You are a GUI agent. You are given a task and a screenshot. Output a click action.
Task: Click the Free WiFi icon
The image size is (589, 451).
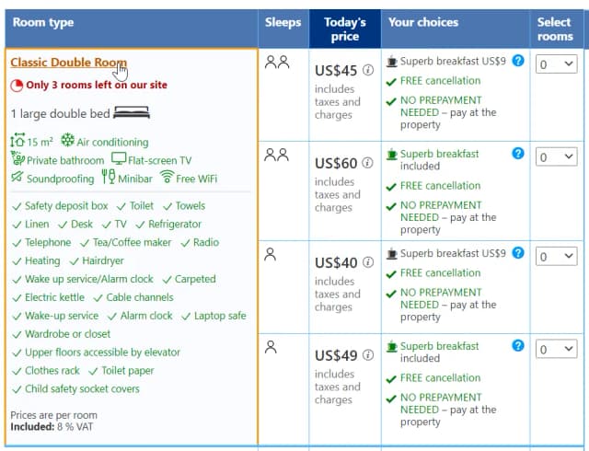167,177
